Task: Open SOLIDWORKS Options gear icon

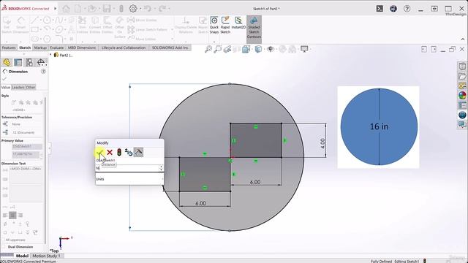Action: 133,9
